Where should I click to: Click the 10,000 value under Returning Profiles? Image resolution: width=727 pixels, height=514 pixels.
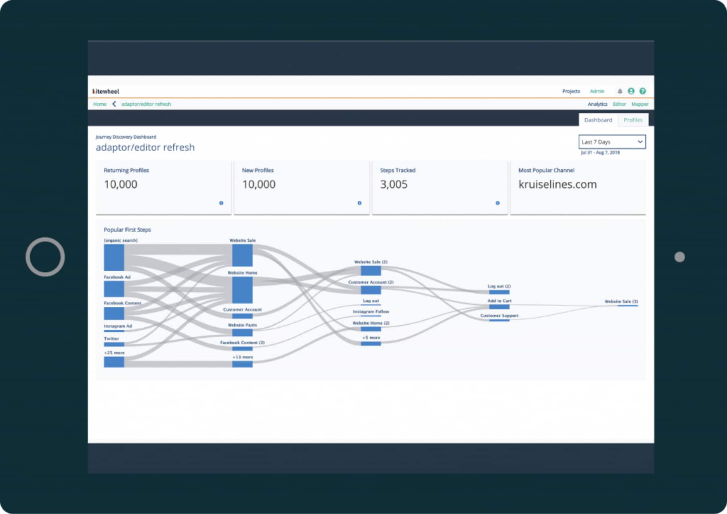tap(121, 184)
